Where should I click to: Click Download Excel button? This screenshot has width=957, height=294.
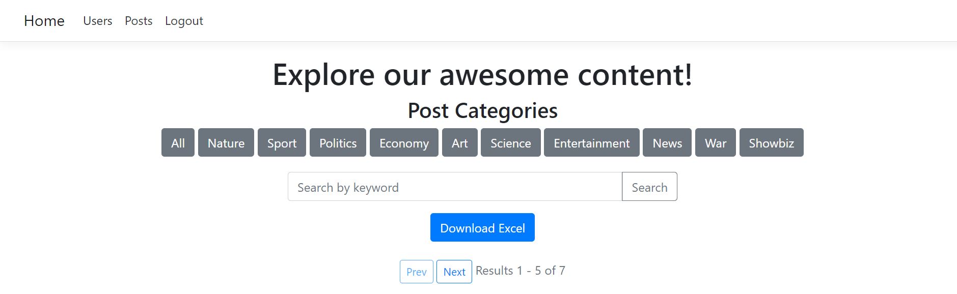pyautogui.click(x=482, y=228)
